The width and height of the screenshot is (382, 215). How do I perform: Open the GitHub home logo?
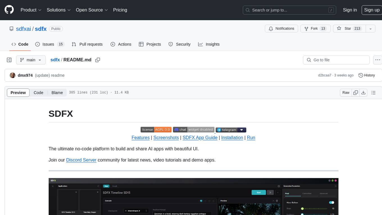(x=9, y=10)
